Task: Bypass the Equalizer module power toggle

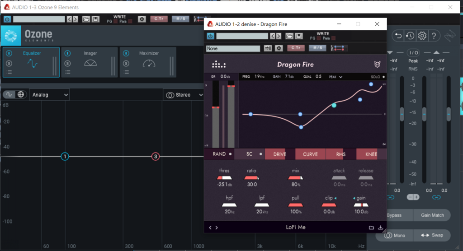Action: 9,53
